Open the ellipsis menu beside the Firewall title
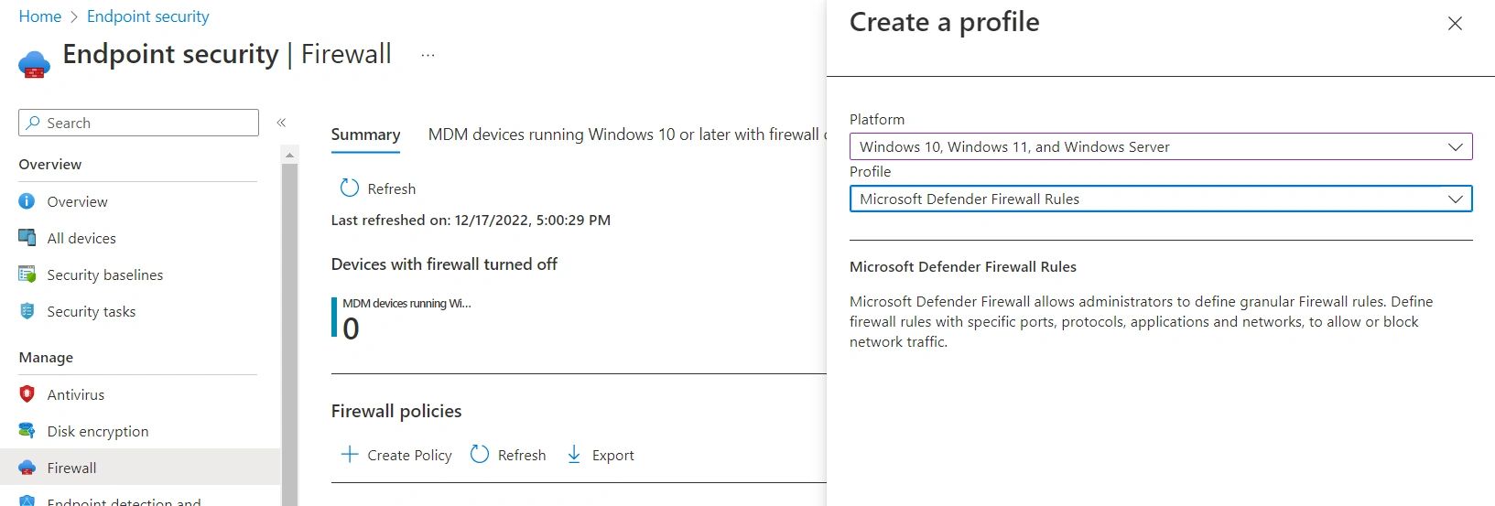The image size is (1495, 506). point(428,55)
